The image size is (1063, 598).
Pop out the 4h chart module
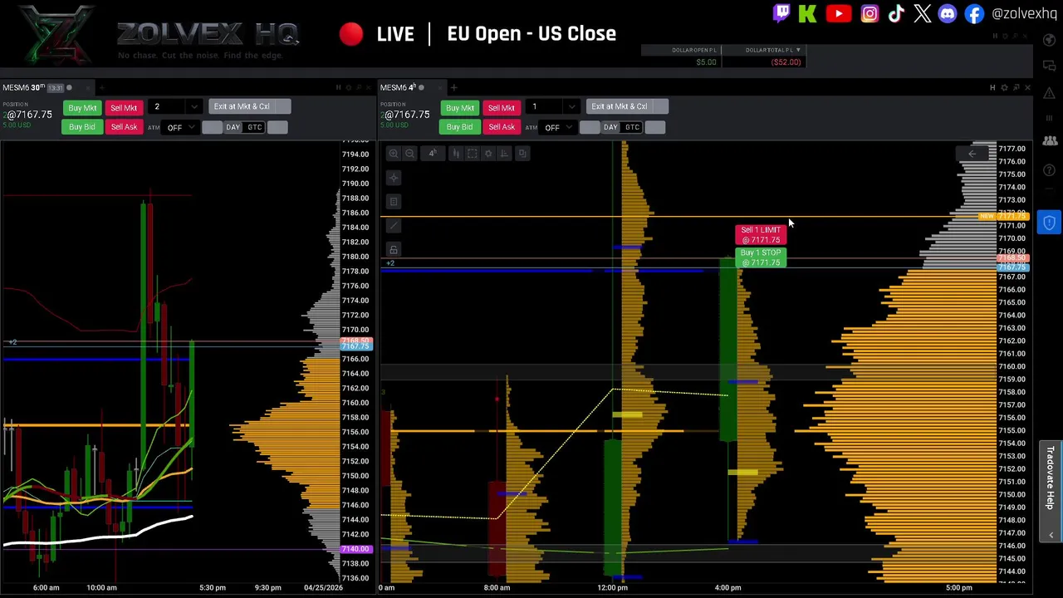[x=1016, y=87]
